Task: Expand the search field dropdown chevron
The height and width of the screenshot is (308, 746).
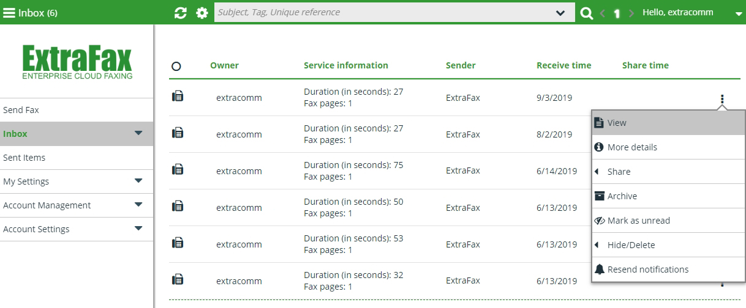Action: click(x=560, y=13)
